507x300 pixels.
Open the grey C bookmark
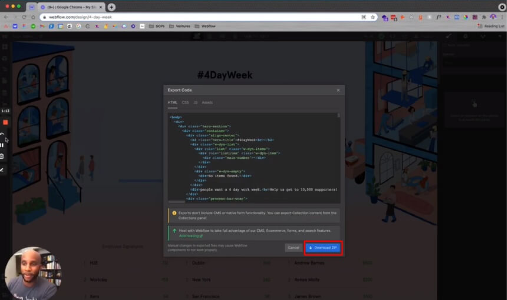pos(88,26)
